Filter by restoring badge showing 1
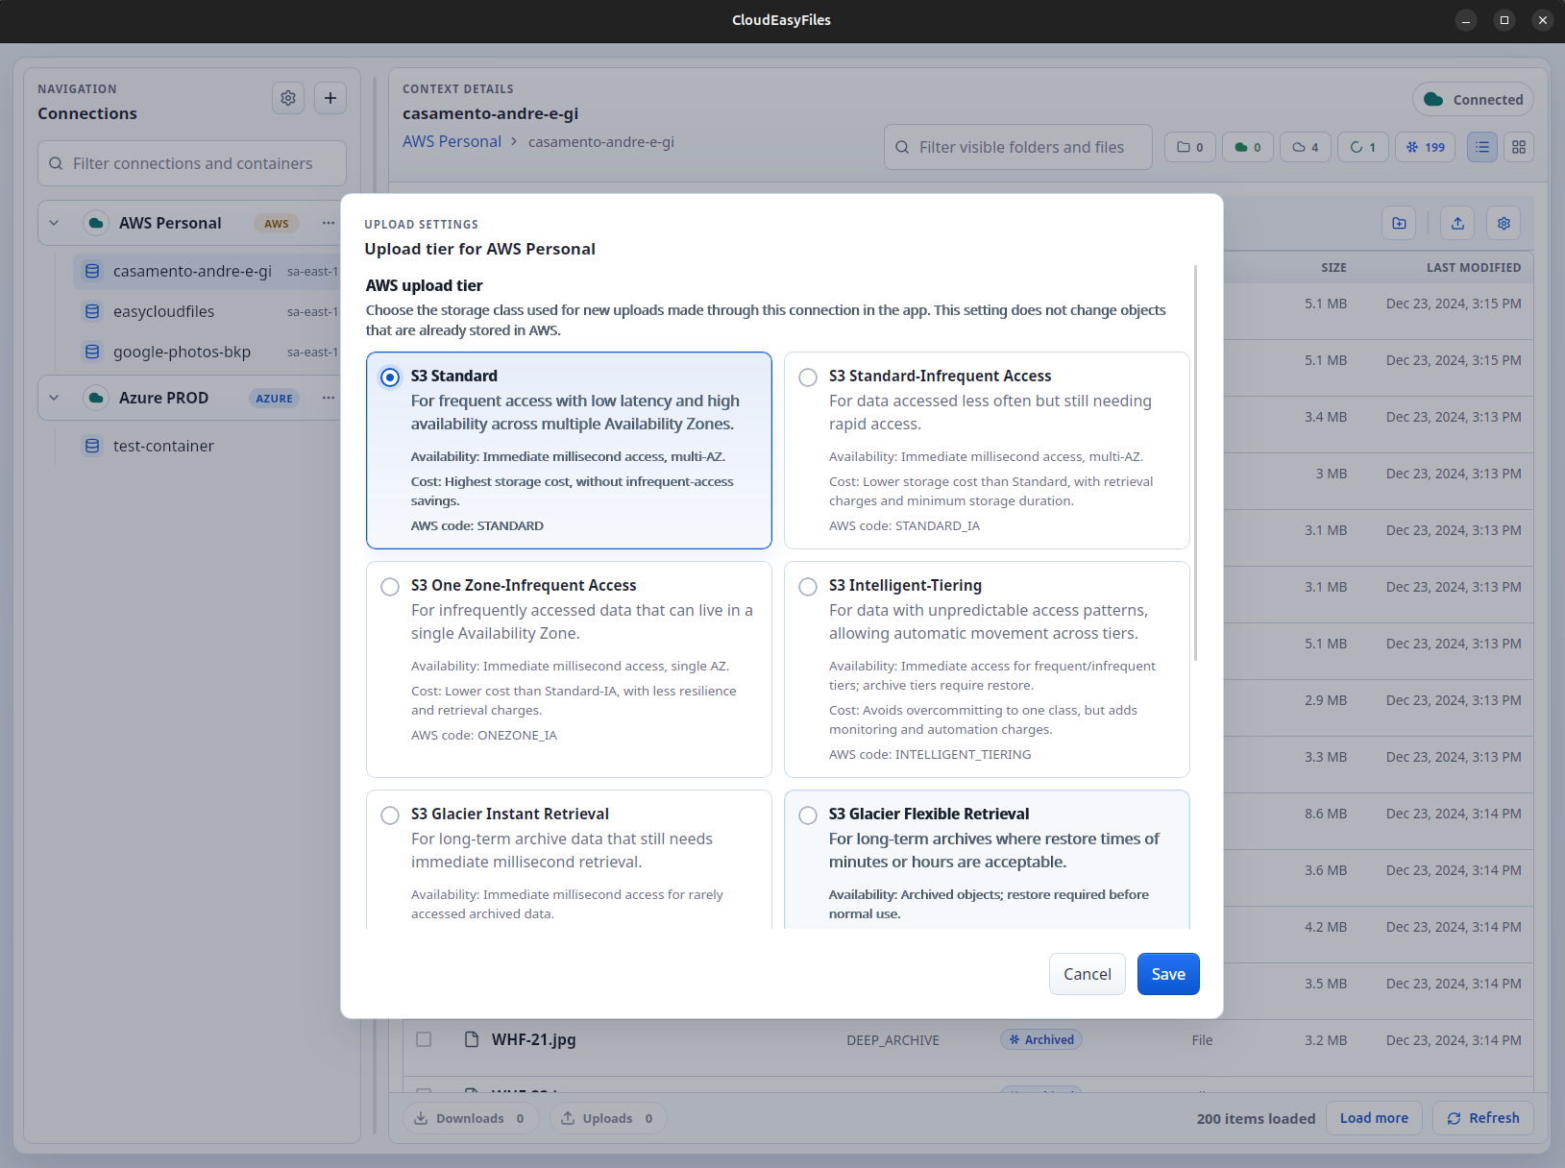1565x1168 pixels. tap(1363, 147)
